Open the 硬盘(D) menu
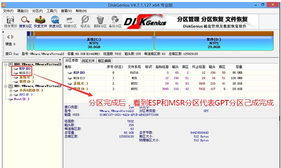 click(23, 11)
